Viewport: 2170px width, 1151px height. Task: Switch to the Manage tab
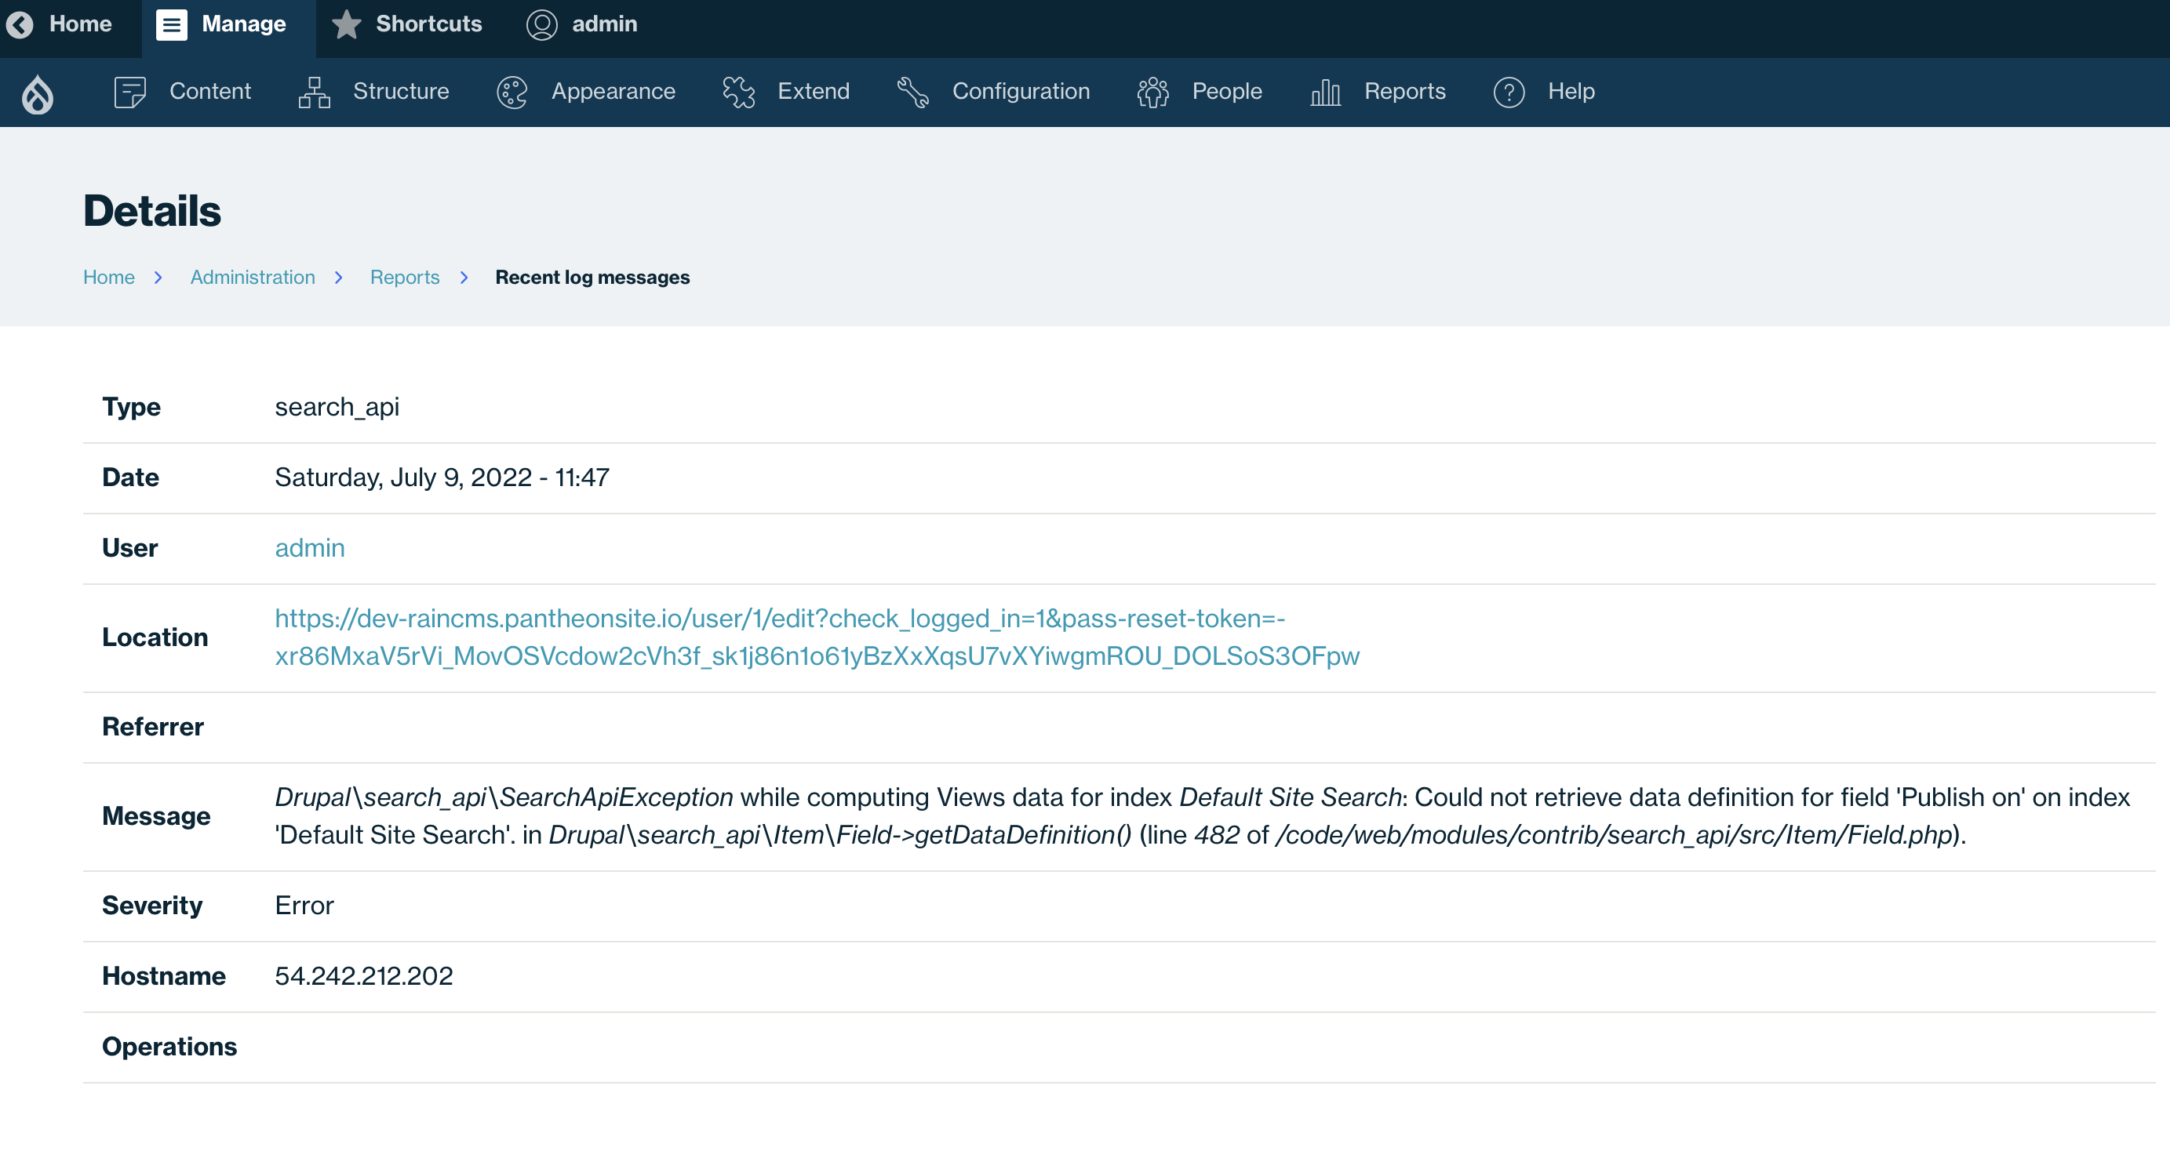[x=226, y=24]
